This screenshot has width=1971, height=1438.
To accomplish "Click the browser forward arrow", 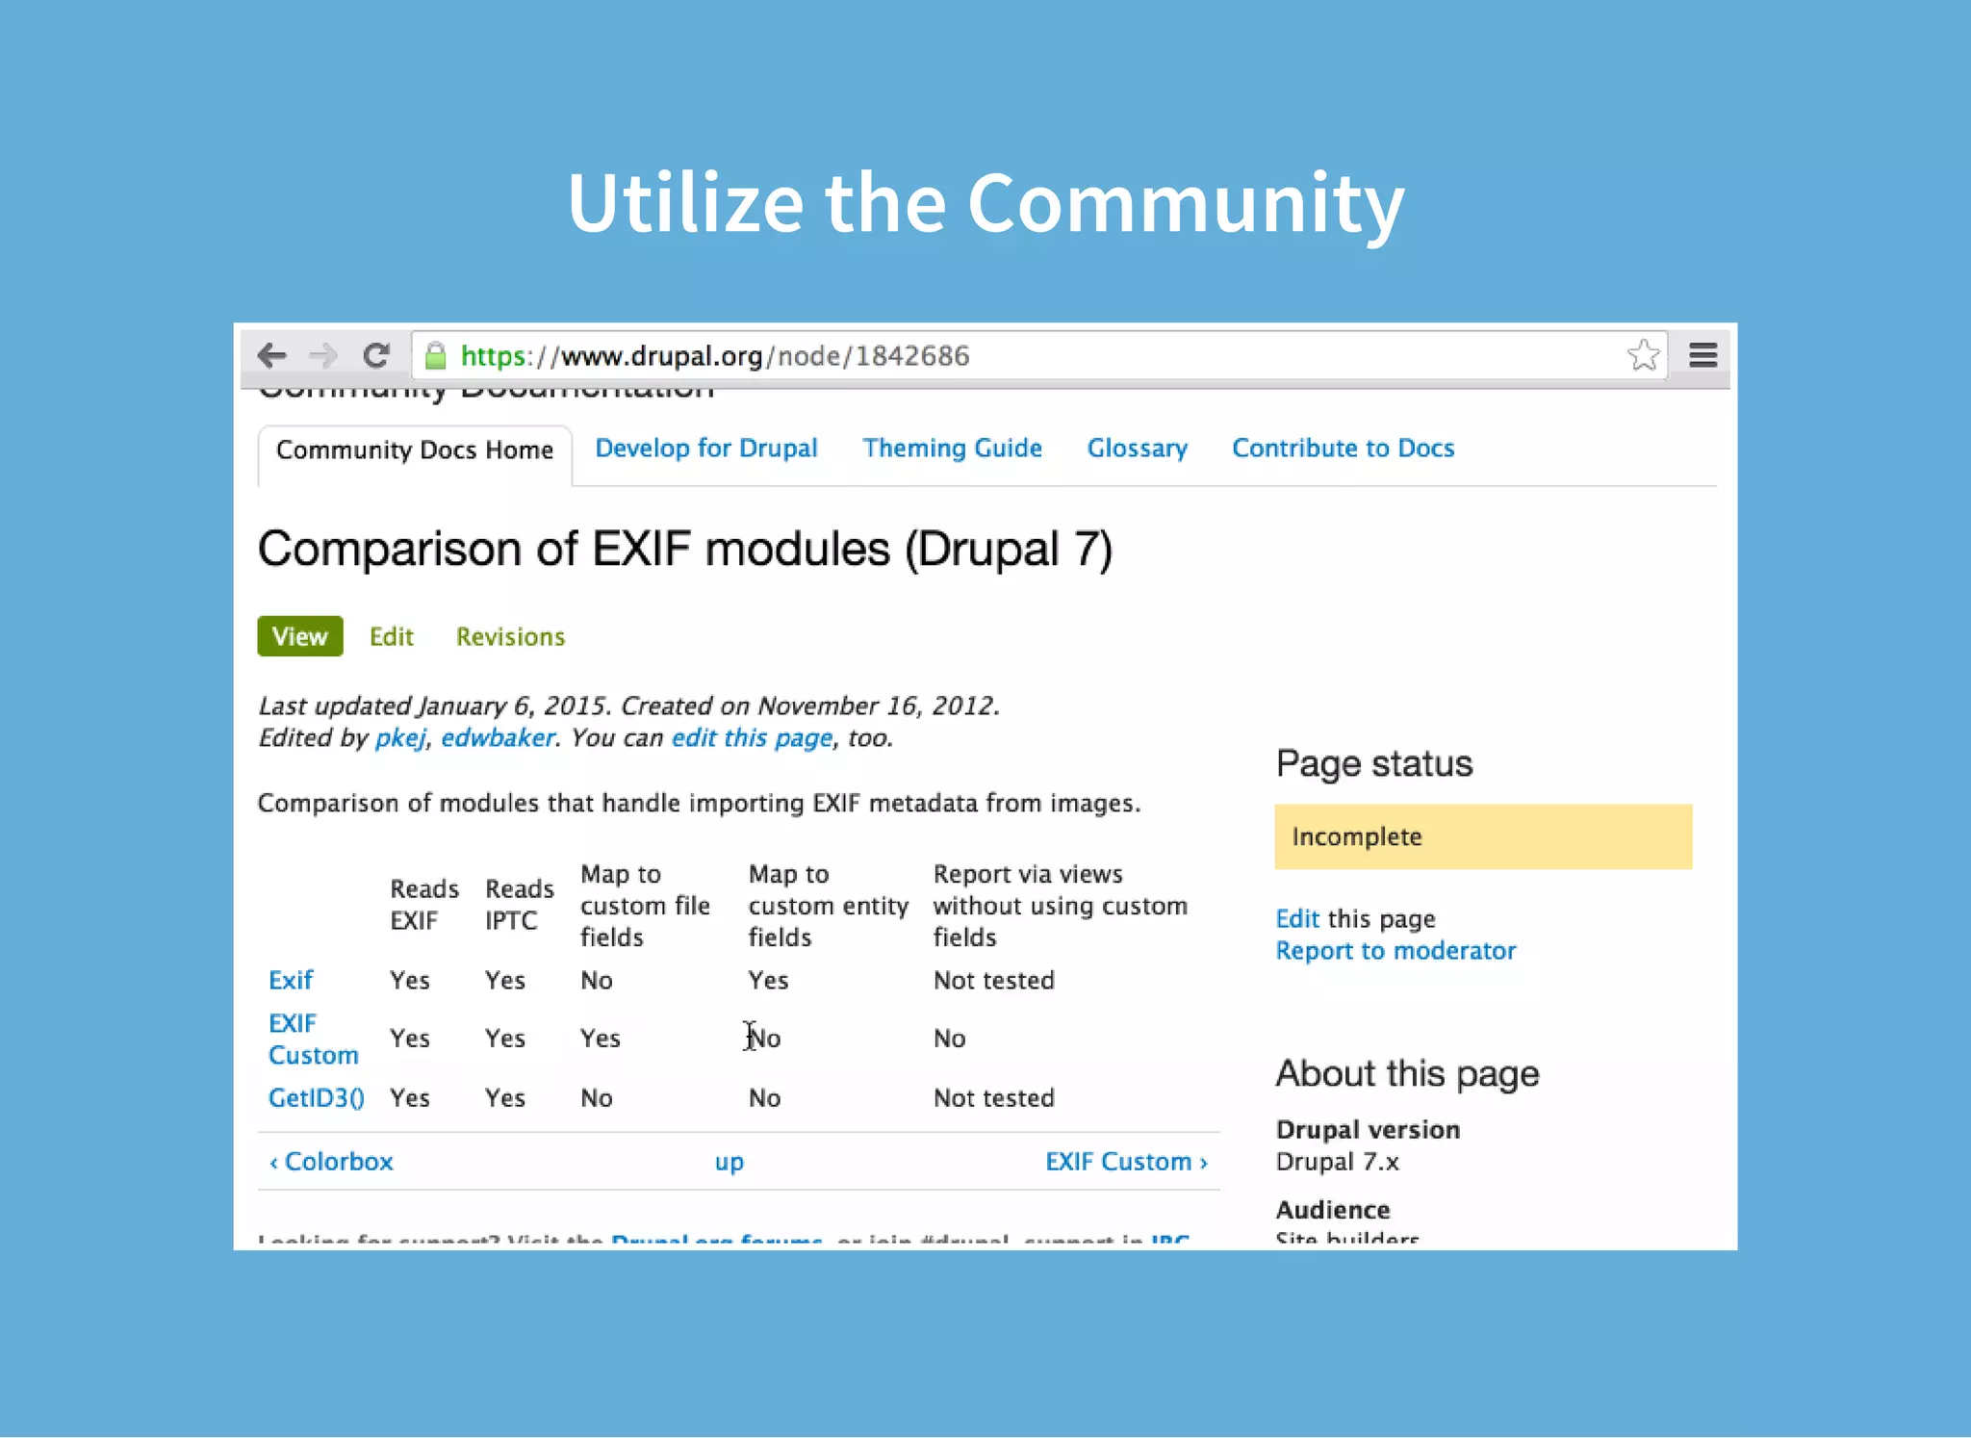I will pos(323,356).
